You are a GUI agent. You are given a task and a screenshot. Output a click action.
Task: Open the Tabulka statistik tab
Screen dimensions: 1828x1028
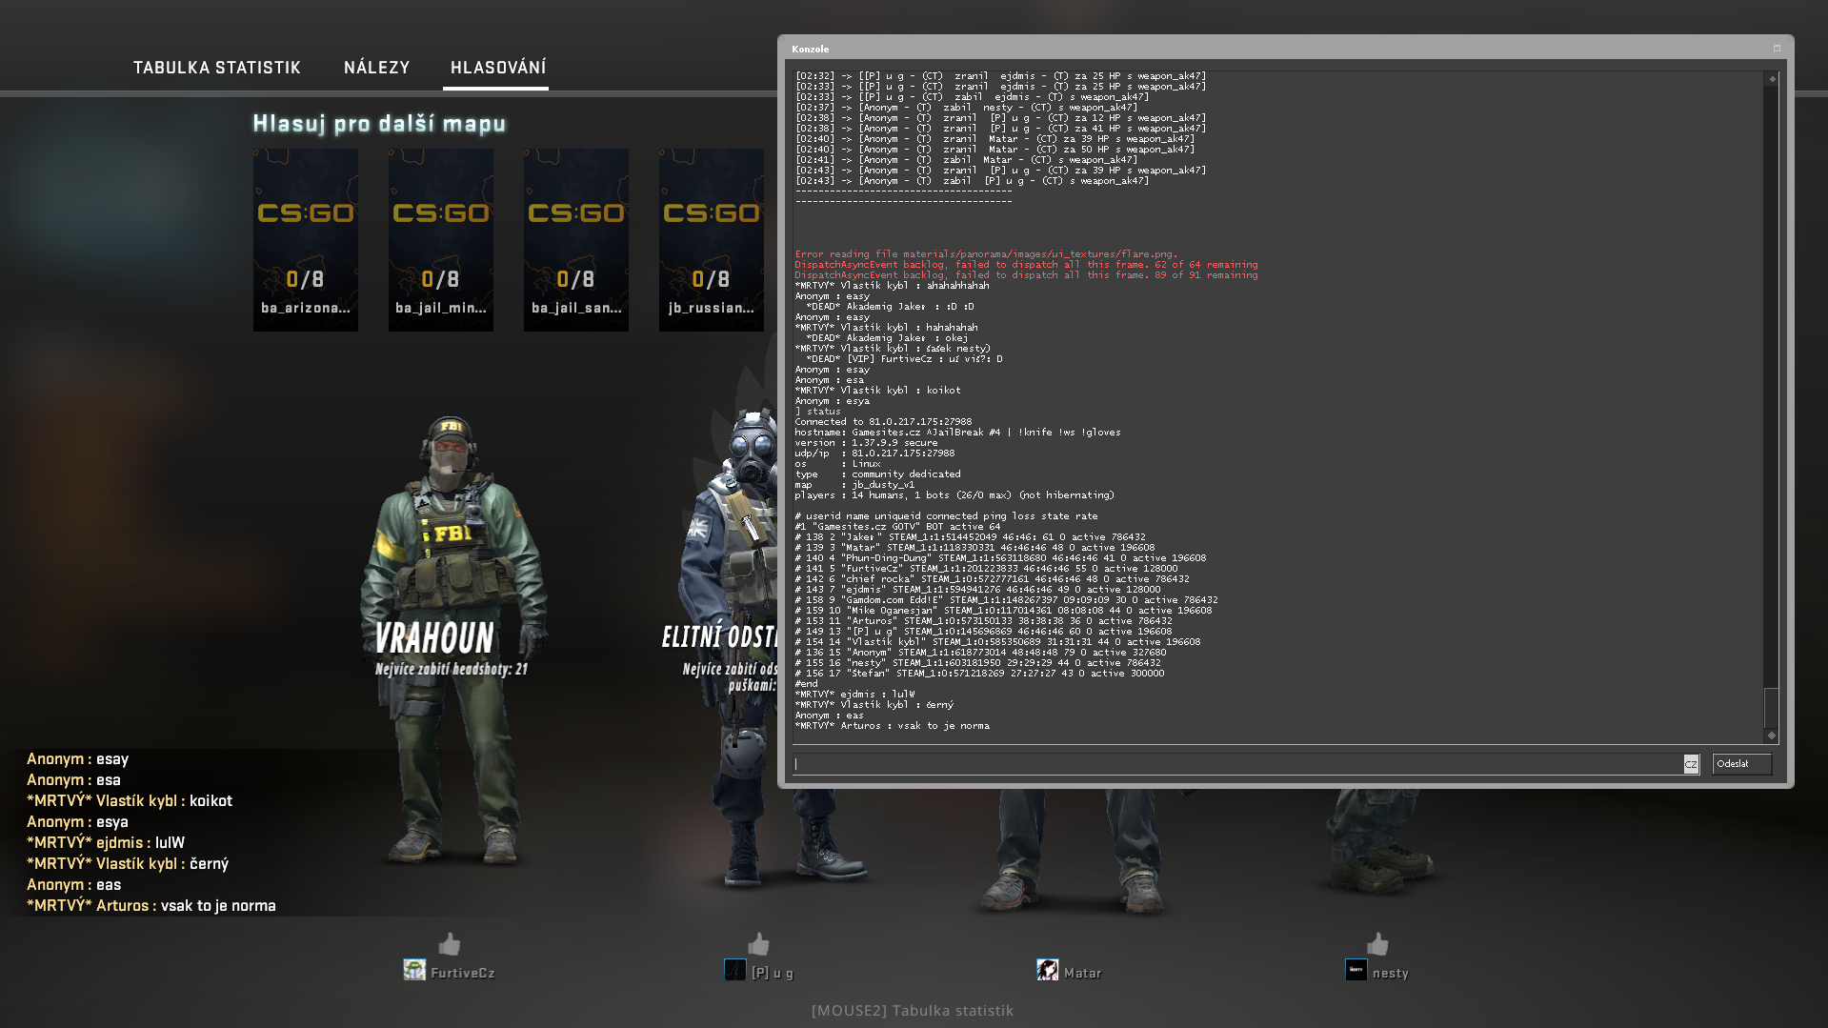[216, 68]
